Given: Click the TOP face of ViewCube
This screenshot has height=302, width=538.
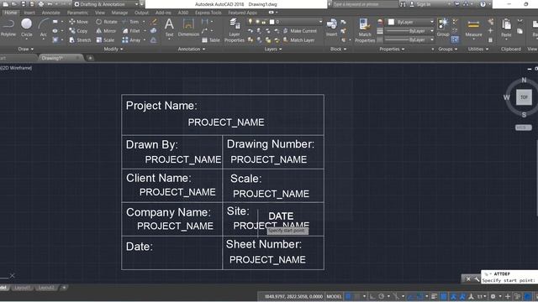Looking at the screenshot, I should 524,97.
